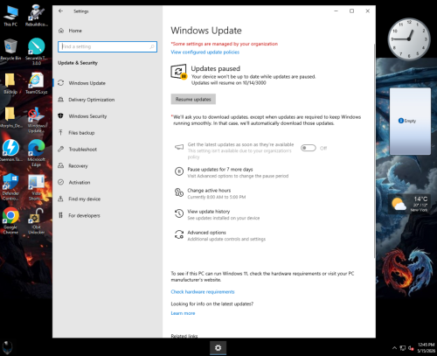Image resolution: width=437 pixels, height=356 pixels.
Task: Open the View update history clock icon
Action: pos(179,213)
